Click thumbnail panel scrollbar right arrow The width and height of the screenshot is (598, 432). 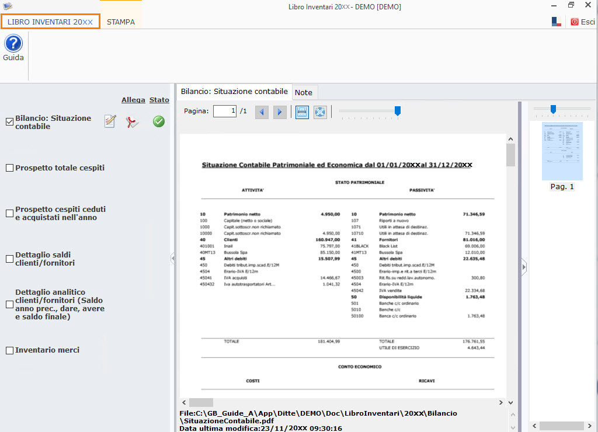590,426
